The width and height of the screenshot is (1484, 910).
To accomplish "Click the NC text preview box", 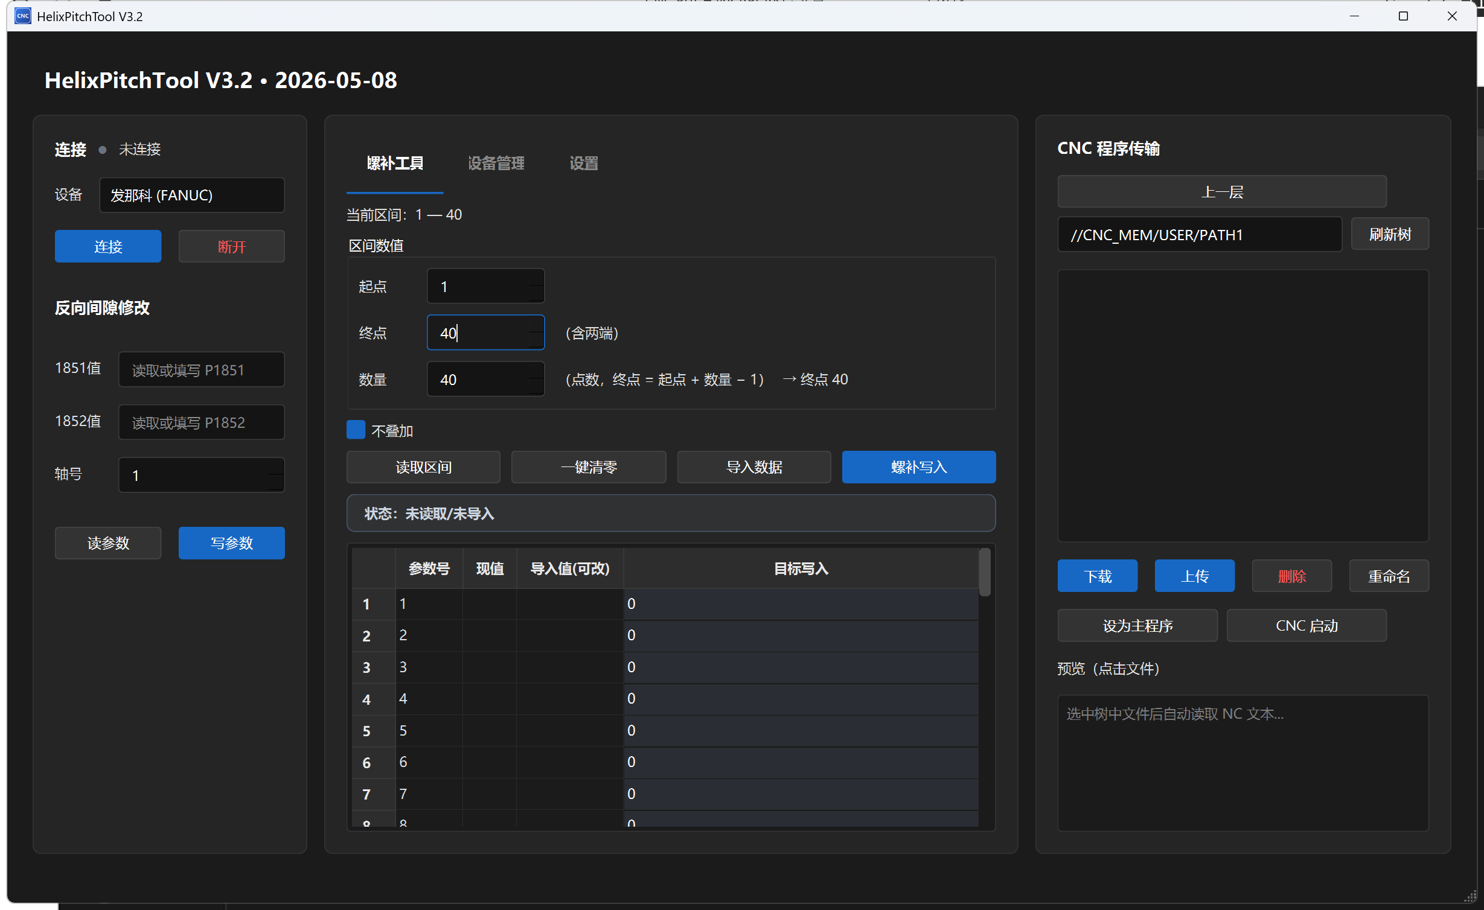I will click(1243, 763).
